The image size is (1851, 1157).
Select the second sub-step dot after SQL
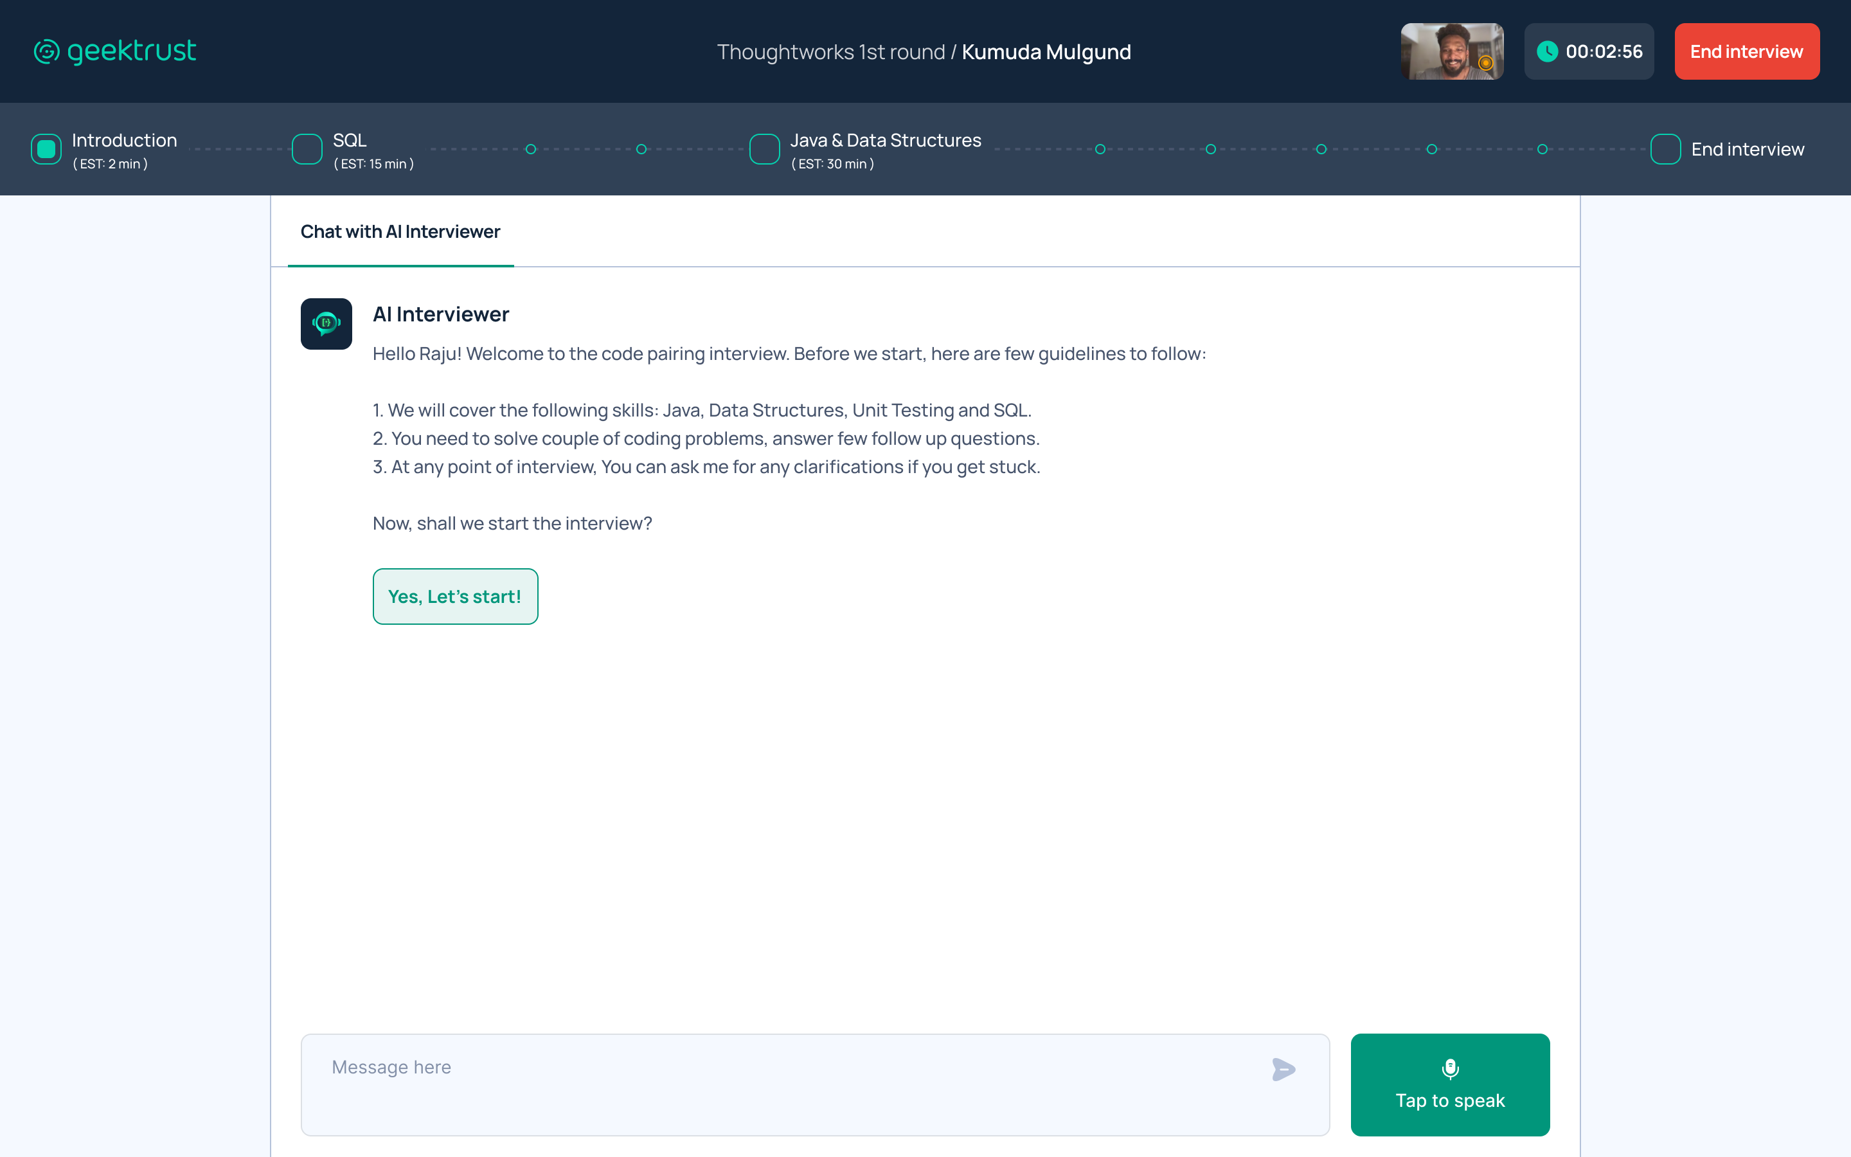click(x=641, y=149)
